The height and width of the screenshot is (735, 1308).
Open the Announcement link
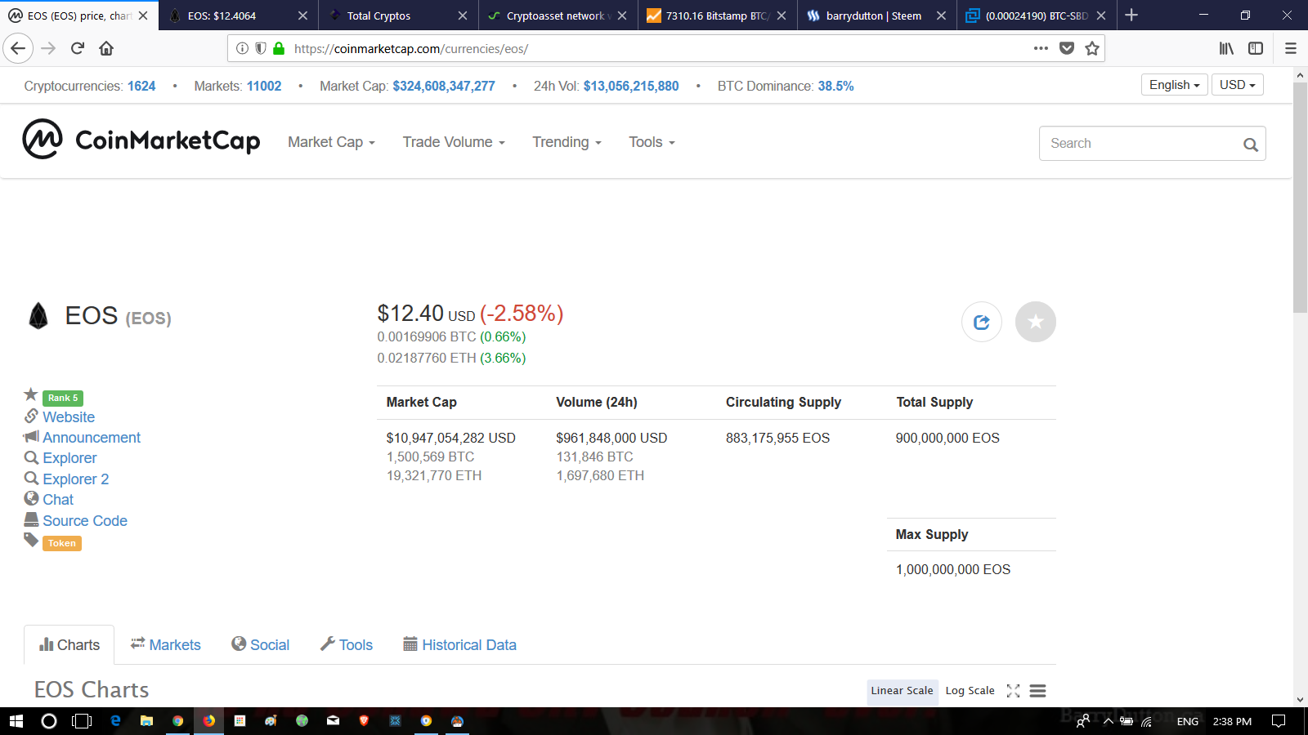click(92, 438)
